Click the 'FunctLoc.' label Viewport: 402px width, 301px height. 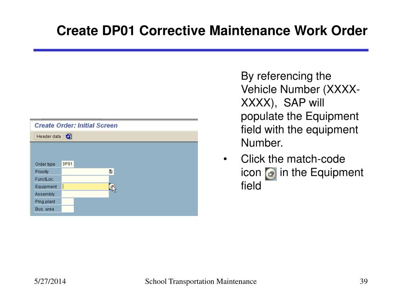coord(45,179)
